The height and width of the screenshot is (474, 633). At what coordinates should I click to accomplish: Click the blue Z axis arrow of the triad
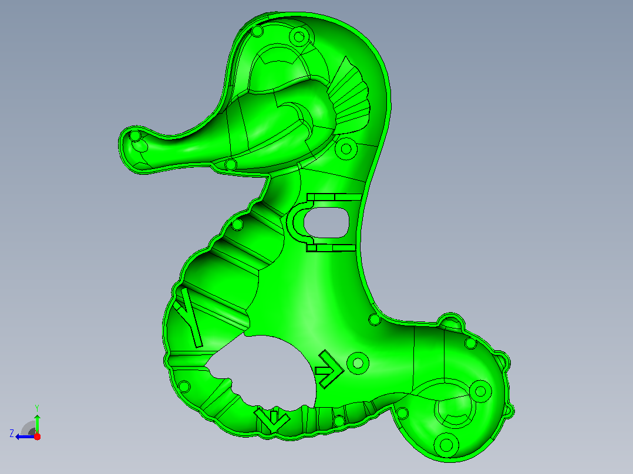click(x=24, y=437)
